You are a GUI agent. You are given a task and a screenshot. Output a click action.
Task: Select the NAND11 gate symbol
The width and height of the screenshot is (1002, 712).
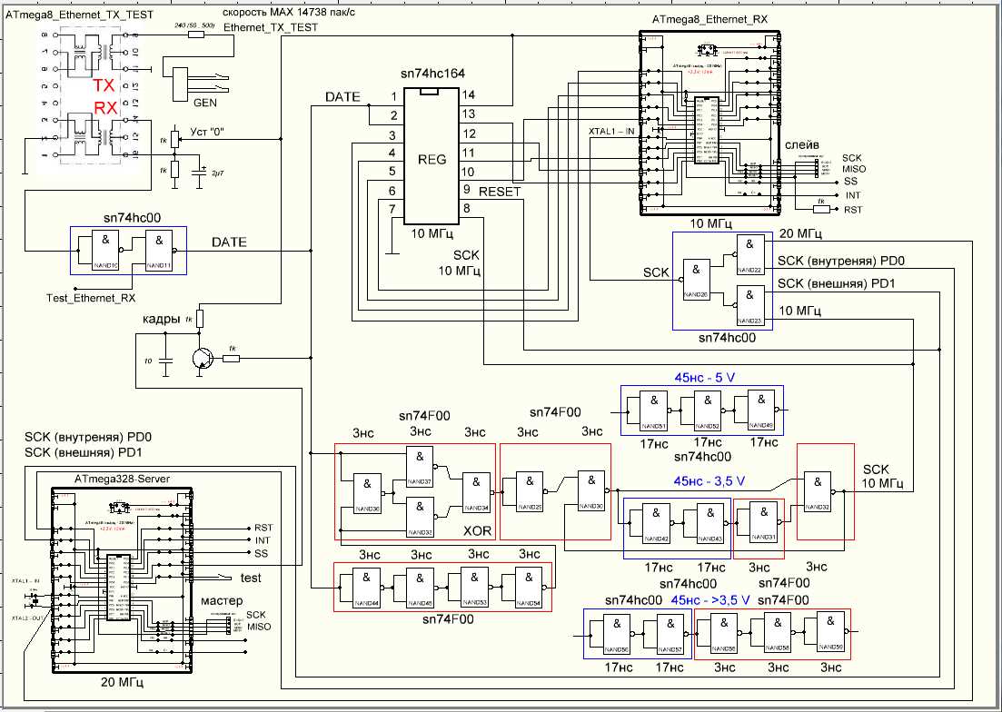point(161,250)
